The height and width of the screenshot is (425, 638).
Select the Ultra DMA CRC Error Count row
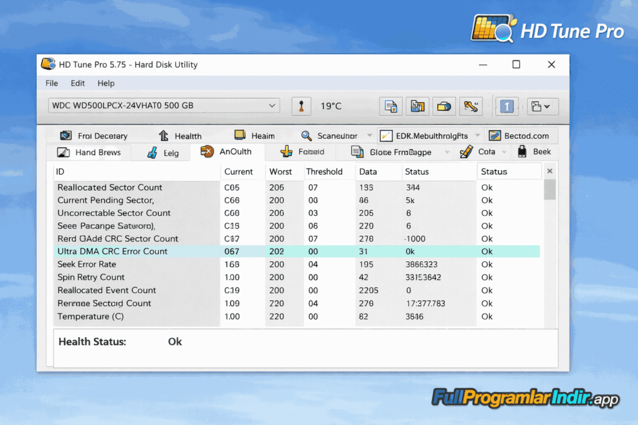pyautogui.click(x=112, y=251)
